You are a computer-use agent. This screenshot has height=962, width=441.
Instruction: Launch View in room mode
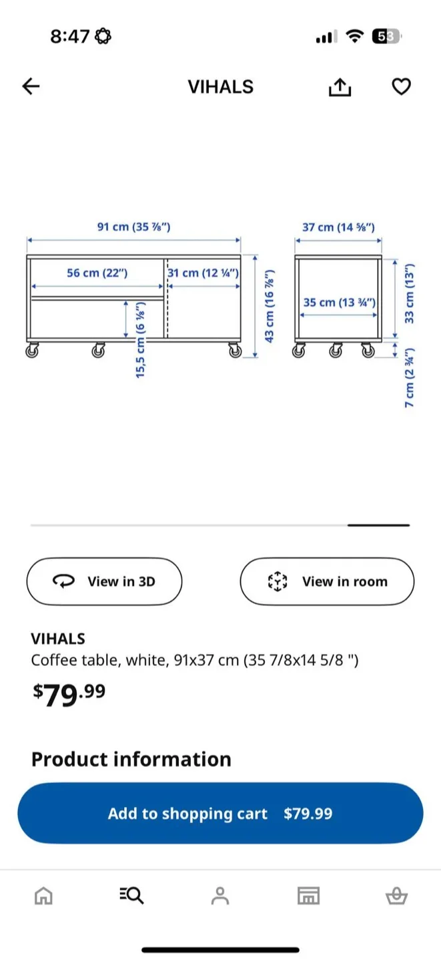click(x=326, y=581)
